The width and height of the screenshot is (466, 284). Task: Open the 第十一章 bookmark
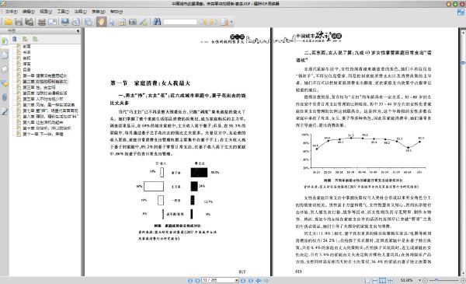[43, 134]
